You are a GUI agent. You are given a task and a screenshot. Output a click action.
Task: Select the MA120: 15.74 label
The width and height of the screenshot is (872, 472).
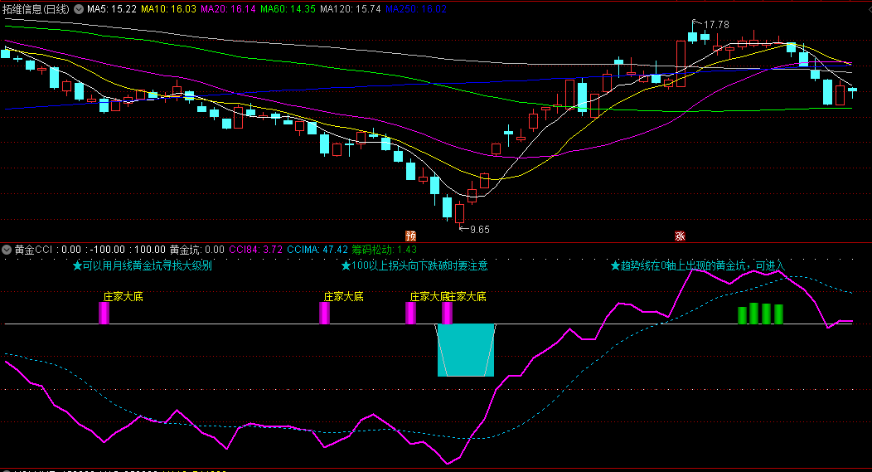[351, 9]
